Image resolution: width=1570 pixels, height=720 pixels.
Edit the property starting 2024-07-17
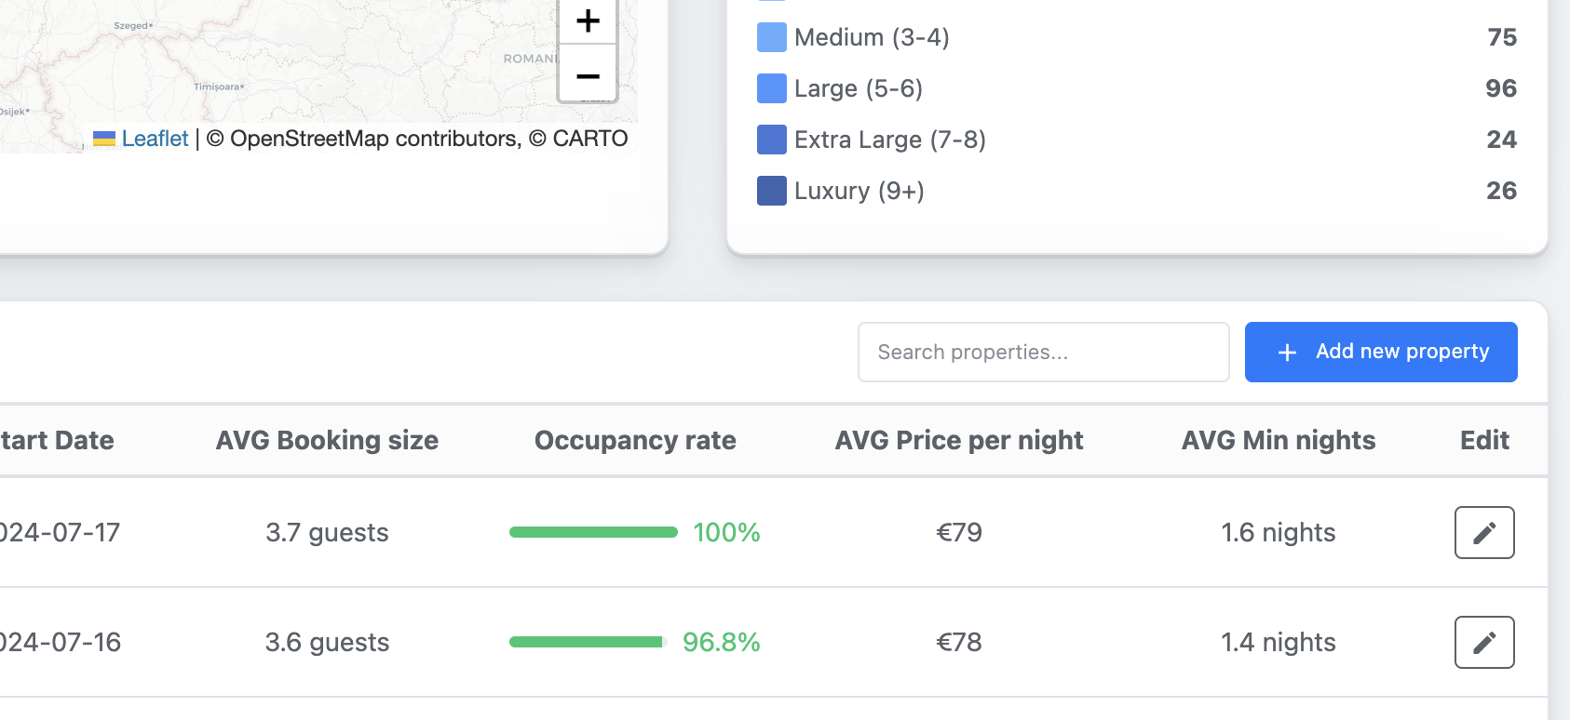point(1483,532)
